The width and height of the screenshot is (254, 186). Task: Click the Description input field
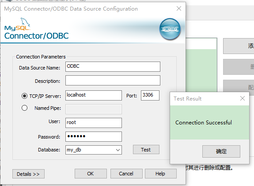coord(113,80)
